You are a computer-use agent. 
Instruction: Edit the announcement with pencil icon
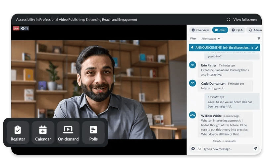257,48
